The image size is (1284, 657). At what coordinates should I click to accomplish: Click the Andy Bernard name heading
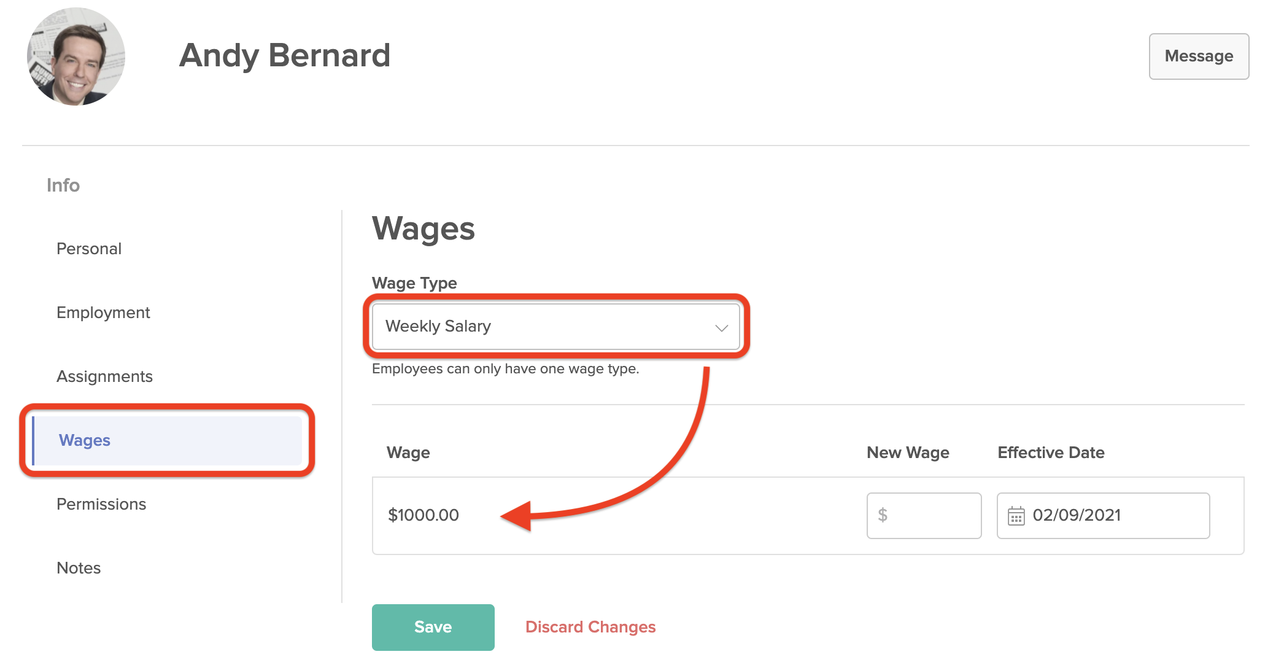(284, 55)
